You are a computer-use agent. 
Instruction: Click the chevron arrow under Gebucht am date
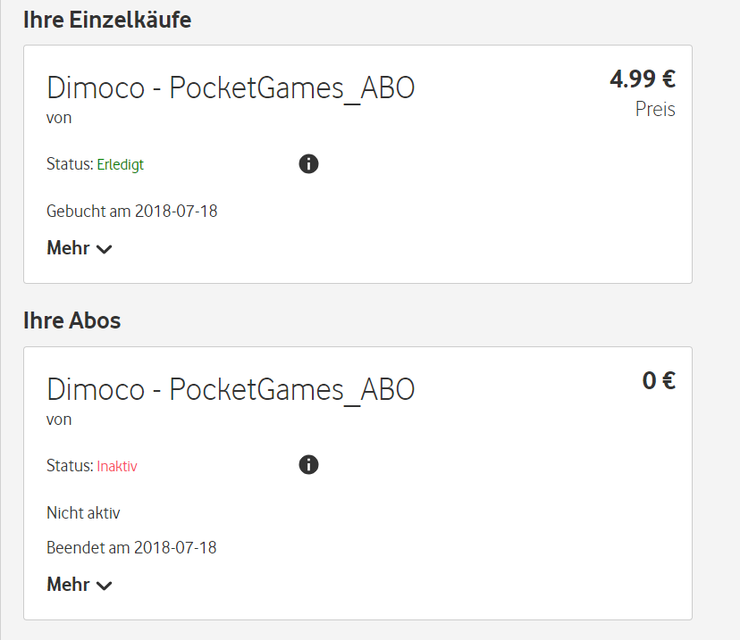(x=104, y=249)
